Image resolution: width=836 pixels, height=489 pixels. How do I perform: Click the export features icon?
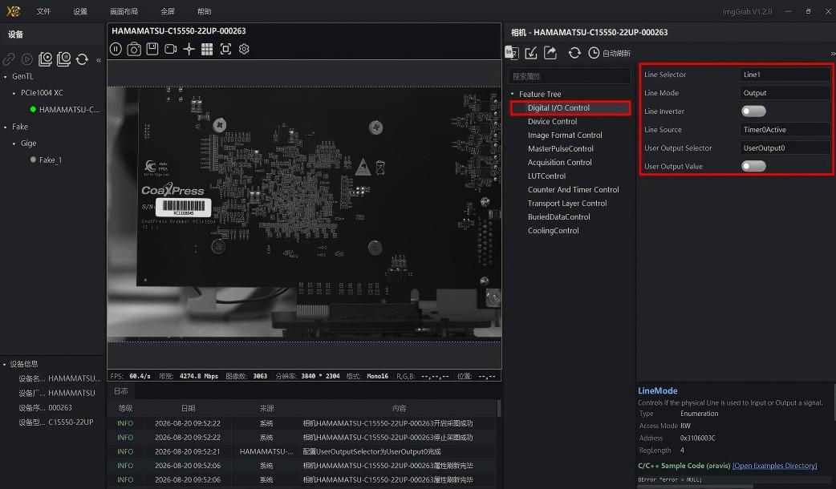point(550,52)
